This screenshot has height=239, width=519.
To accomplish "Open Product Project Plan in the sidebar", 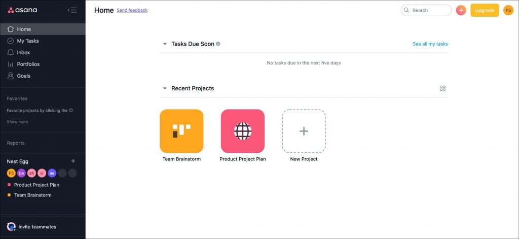I will pos(36,185).
